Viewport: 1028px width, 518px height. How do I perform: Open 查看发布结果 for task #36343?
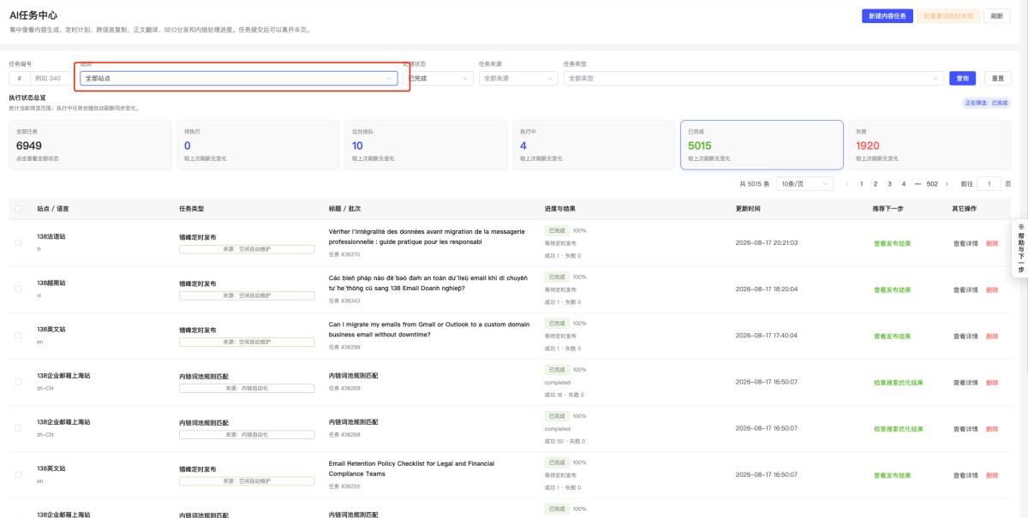(x=892, y=289)
